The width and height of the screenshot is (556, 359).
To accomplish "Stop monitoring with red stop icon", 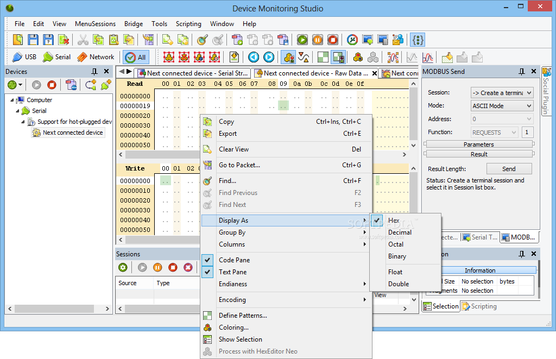I will click(333, 40).
